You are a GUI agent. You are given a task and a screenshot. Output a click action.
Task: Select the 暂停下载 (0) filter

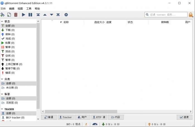[x=18, y=69]
